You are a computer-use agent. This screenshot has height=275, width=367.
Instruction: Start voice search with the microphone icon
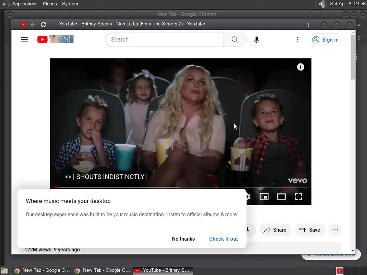coord(257,40)
